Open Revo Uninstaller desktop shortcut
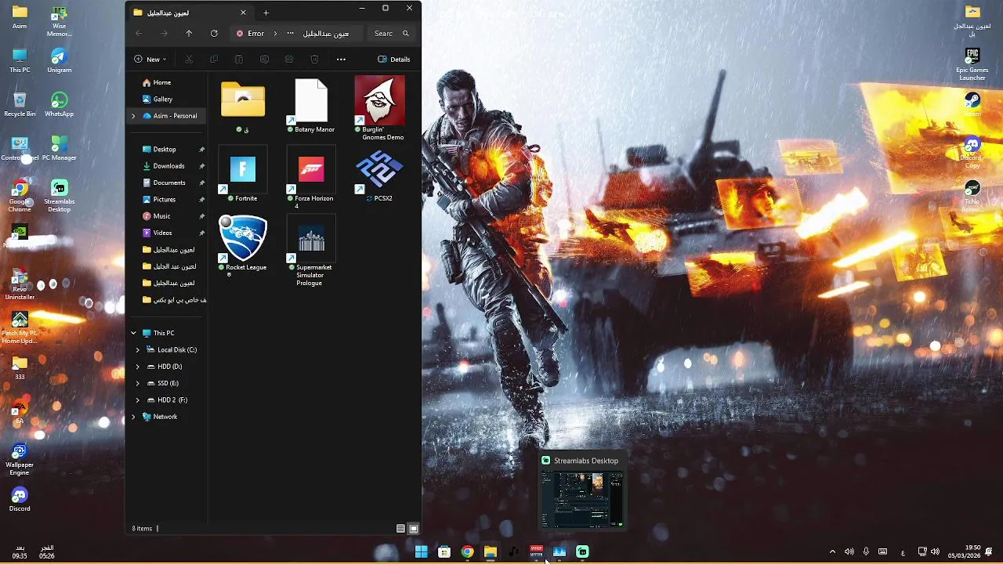Screen dimensions: 1003x564 coord(20,285)
